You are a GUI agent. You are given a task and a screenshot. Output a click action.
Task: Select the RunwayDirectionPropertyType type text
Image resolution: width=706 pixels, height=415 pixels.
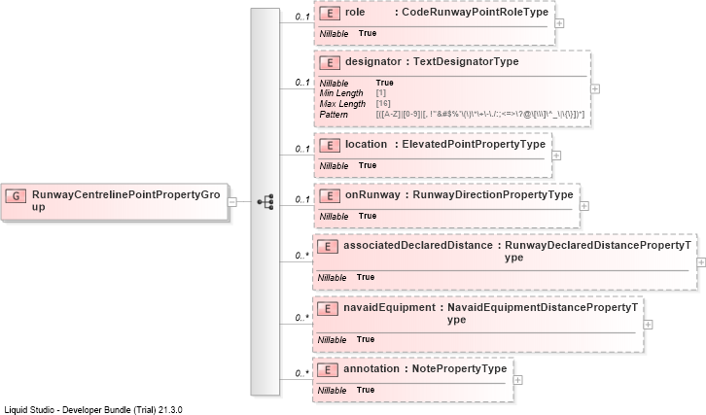pos(493,194)
